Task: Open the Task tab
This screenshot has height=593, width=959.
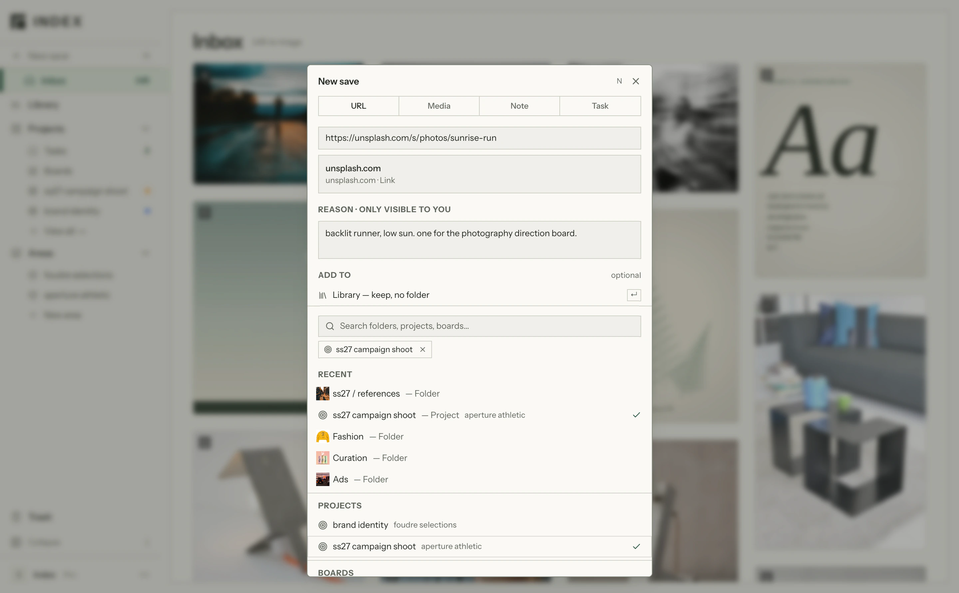Action: pyautogui.click(x=600, y=106)
